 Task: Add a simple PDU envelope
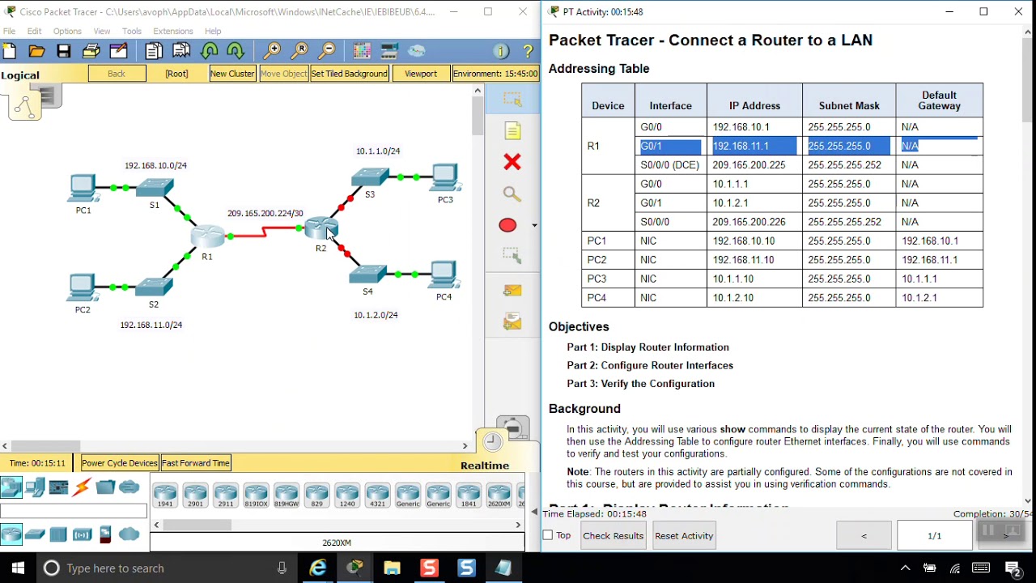point(512,290)
